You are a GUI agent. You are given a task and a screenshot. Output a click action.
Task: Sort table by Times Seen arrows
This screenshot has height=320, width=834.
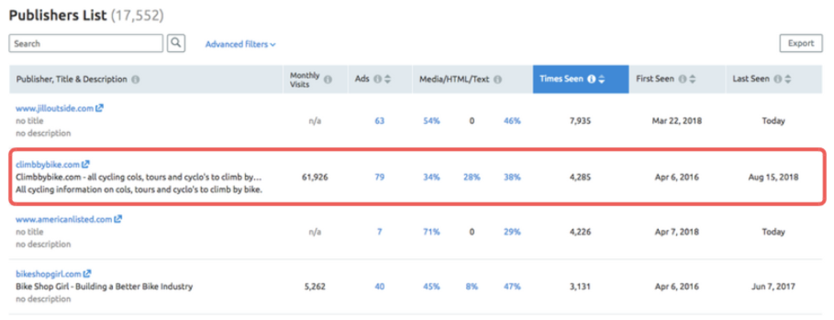601,79
